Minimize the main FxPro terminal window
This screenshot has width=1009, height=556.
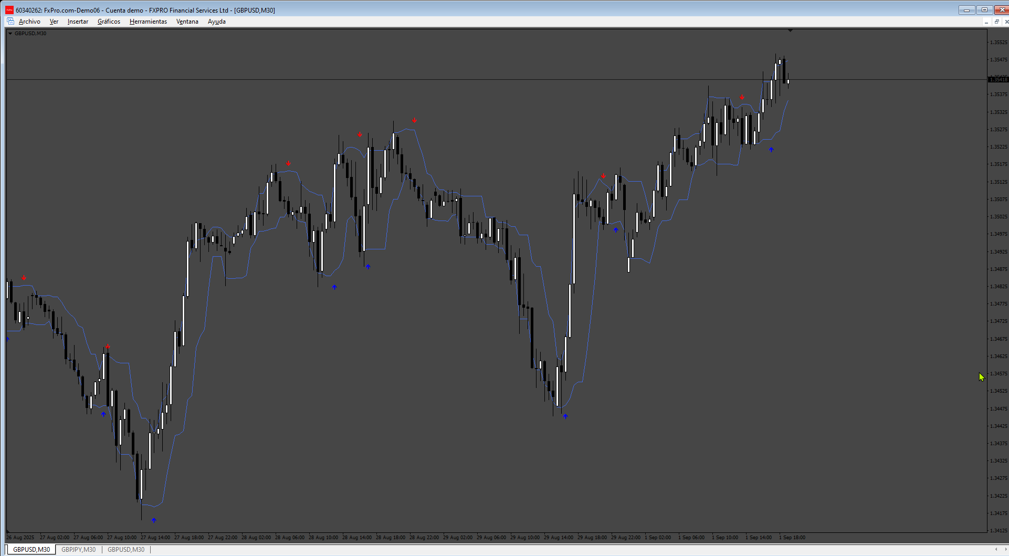[967, 10]
